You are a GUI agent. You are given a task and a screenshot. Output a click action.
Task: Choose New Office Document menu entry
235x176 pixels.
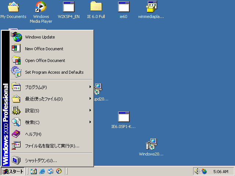click(x=51, y=49)
